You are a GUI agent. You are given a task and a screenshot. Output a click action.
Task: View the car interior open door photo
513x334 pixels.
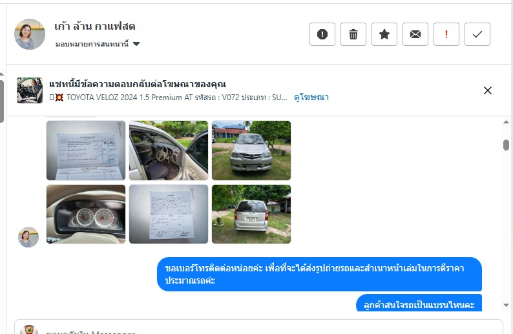pyautogui.click(x=169, y=151)
